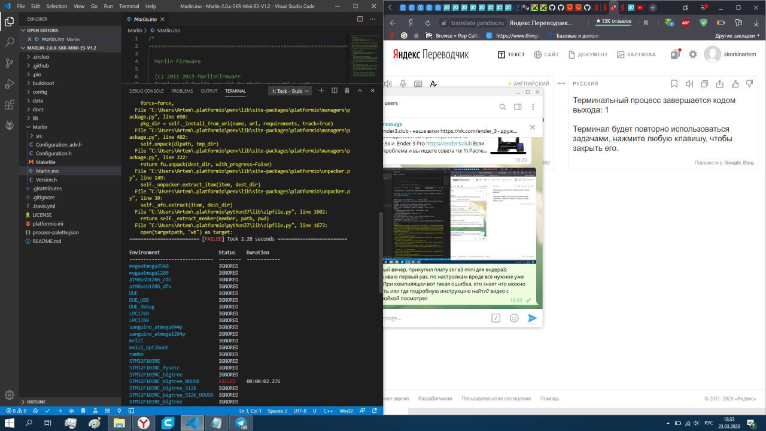Change encoding UTF-8 in status bar
Image resolution: width=766 pixels, height=431 pixels.
click(x=300, y=411)
